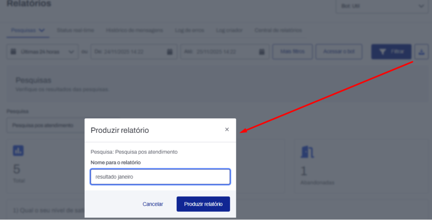Switch to Status real-time tab
432x220 pixels.
pos(75,30)
